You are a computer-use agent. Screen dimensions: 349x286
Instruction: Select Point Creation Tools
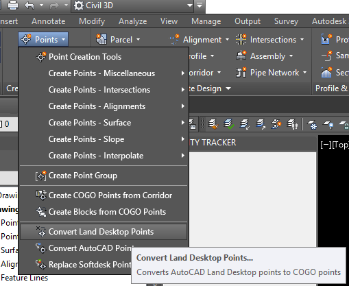click(104, 57)
